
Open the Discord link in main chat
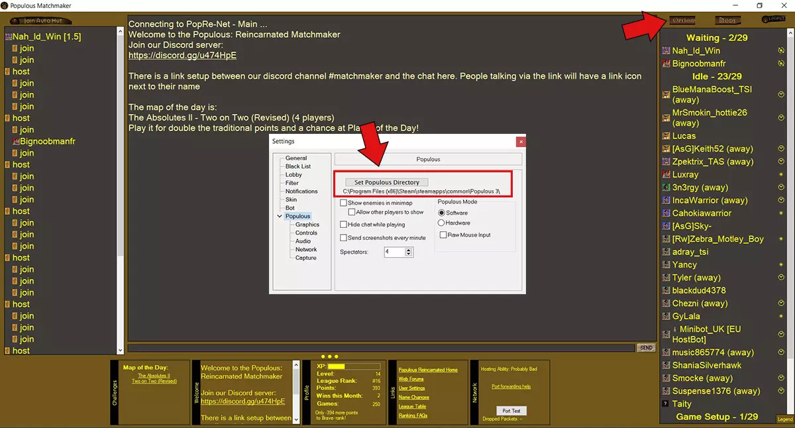(x=182, y=56)
